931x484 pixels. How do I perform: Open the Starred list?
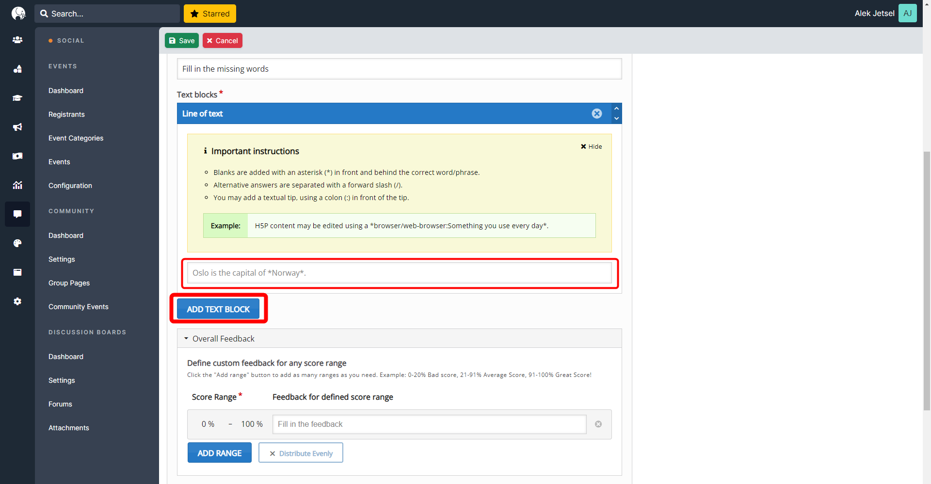[x=210, y=14]
